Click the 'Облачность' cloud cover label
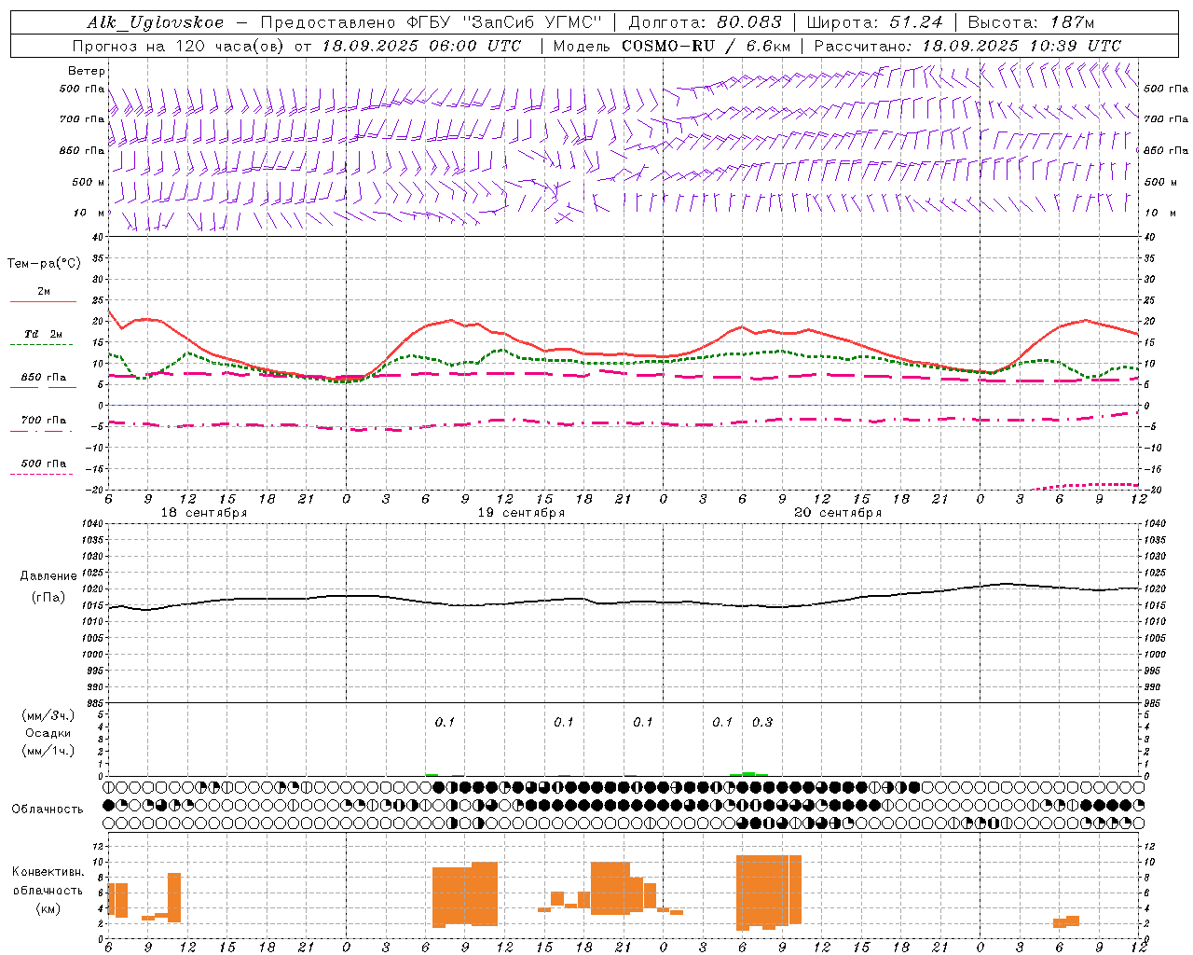This screenshot has width=1193, height=955. pyautogui.click(x=48, y=810)
